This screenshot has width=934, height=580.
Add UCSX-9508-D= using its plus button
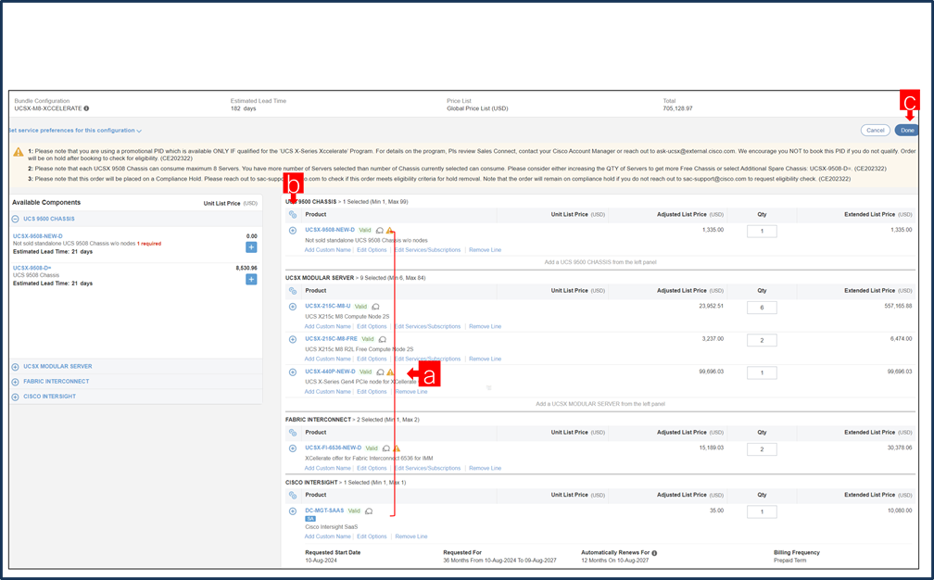(251, 279)
